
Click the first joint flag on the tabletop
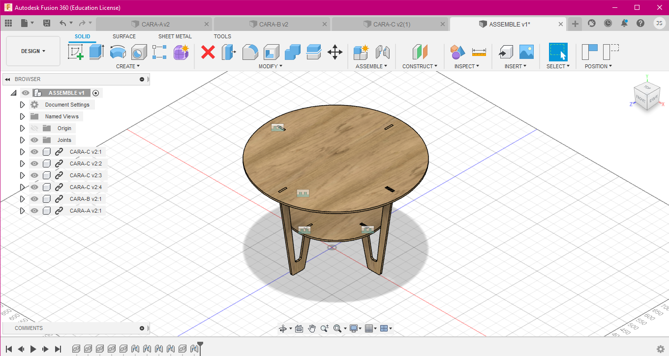click(278, 128)
